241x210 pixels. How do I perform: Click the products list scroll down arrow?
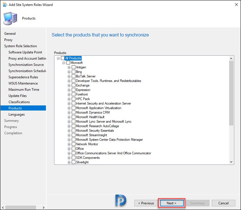(x=231, y=162)
